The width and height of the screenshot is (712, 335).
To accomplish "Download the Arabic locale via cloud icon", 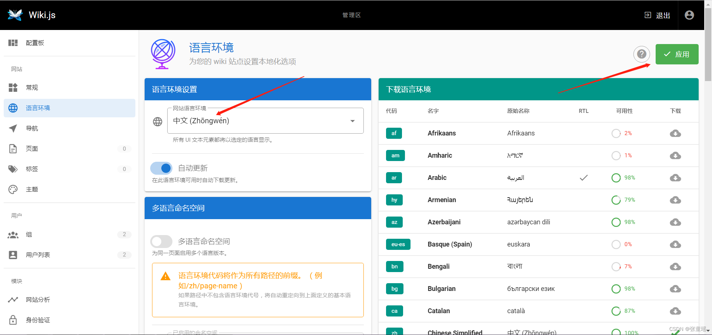I will [x=675, y=178].
